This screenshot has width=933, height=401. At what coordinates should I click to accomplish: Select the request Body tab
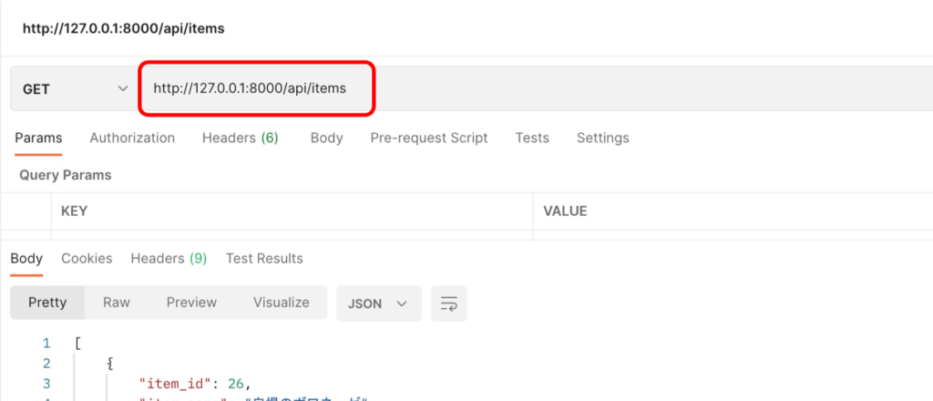pos(326,138)
